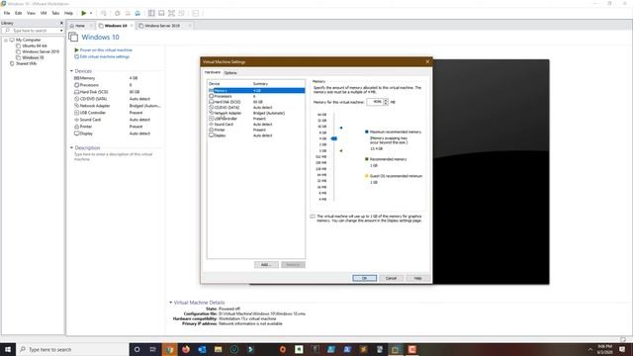Select Shared VMs in Library tree
633x356 pixels.
(26, 63)
